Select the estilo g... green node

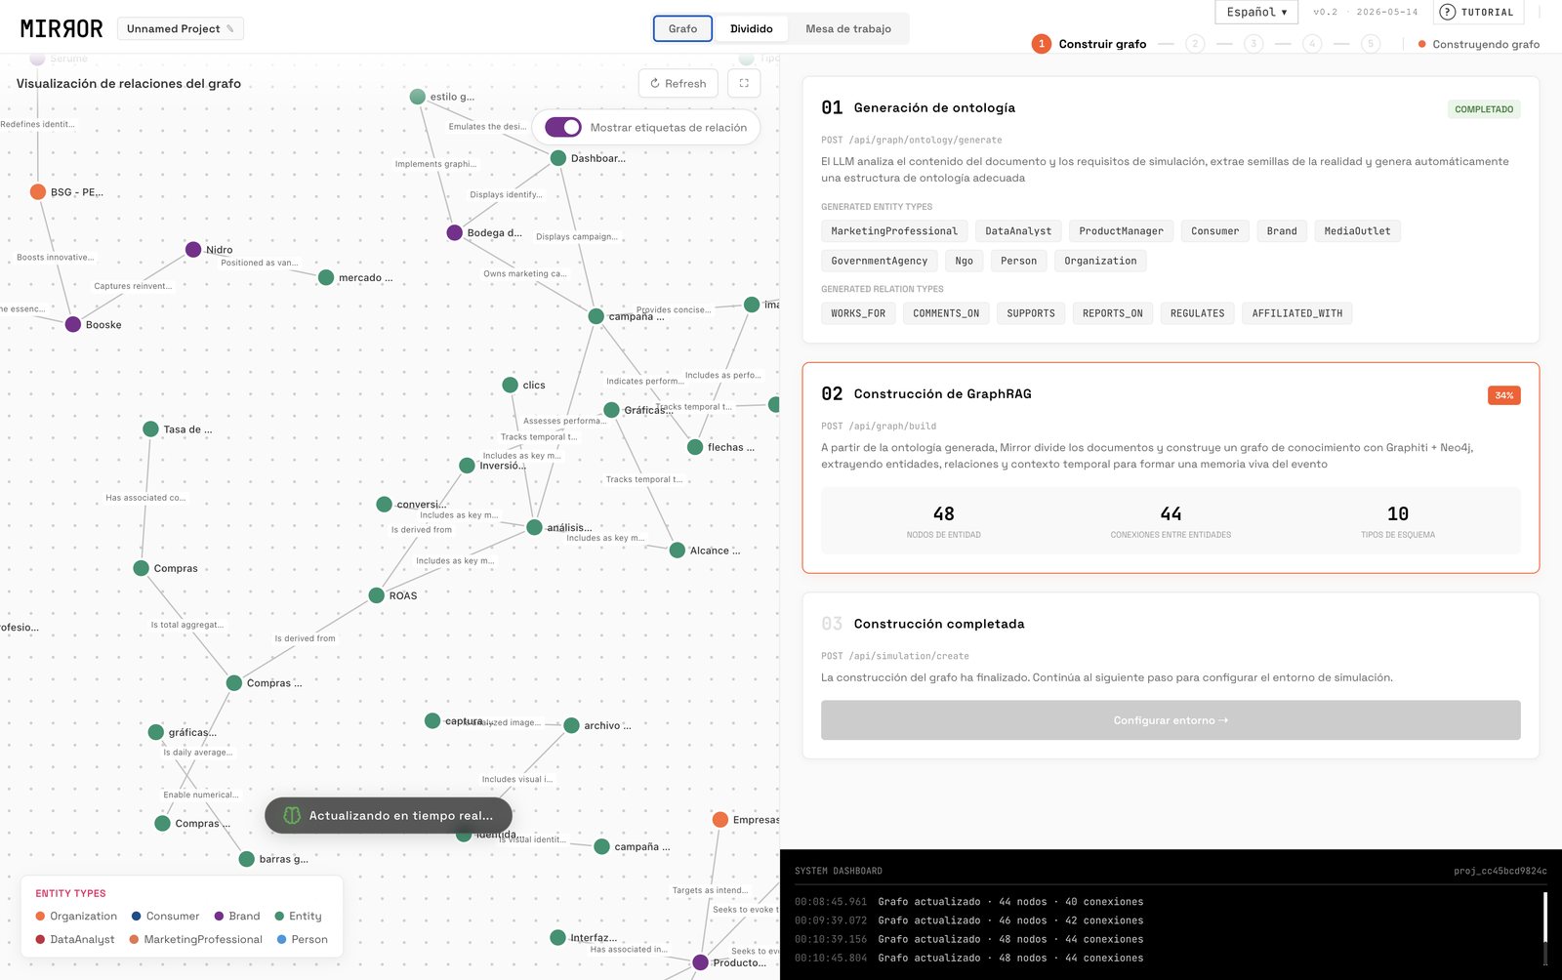point(418,97)
